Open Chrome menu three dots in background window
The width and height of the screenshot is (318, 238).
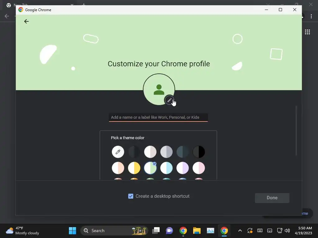(x=311, y=16)
